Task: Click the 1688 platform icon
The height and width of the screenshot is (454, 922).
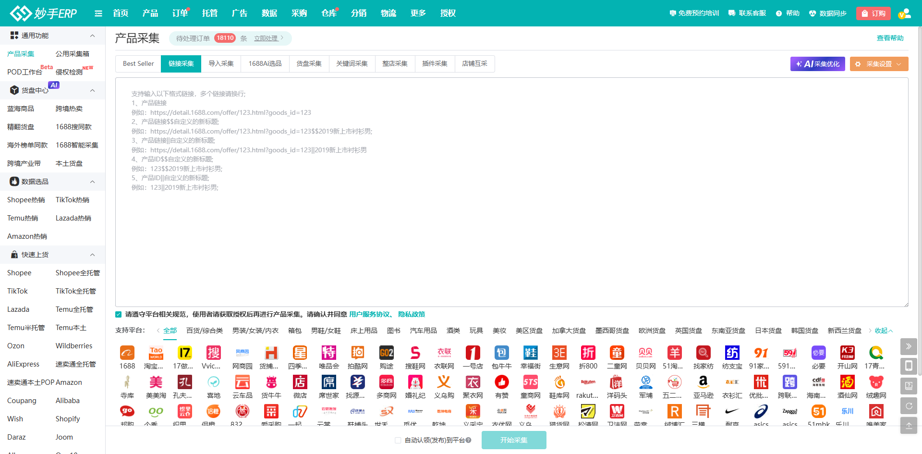Action: tap(127, 353)
